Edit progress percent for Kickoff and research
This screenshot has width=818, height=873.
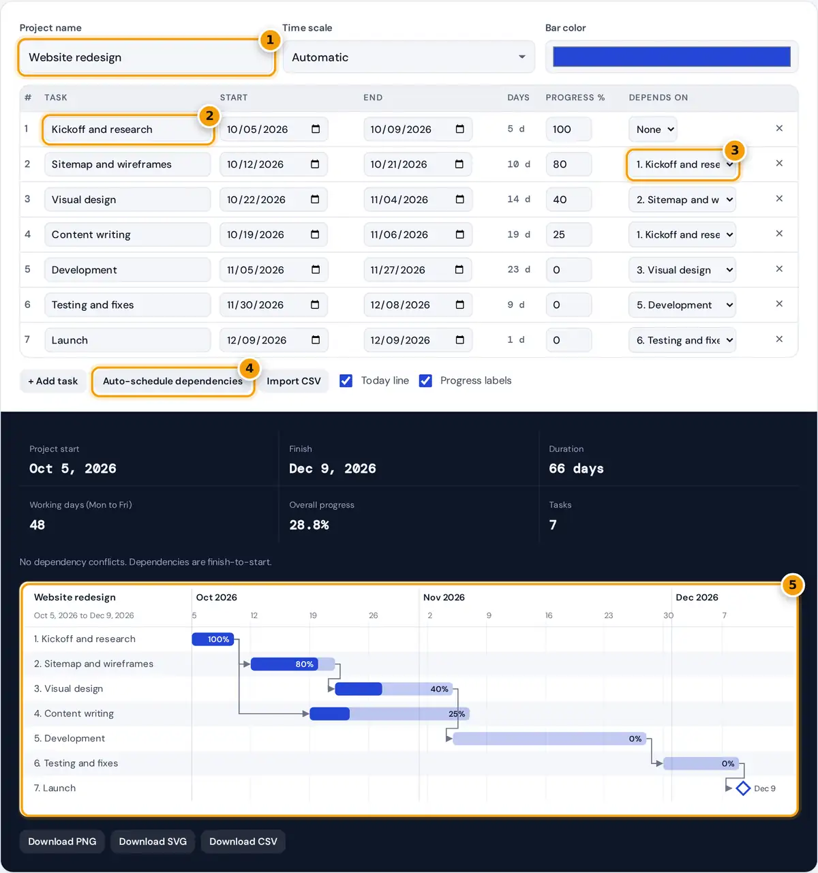click(x=569, y=129)
